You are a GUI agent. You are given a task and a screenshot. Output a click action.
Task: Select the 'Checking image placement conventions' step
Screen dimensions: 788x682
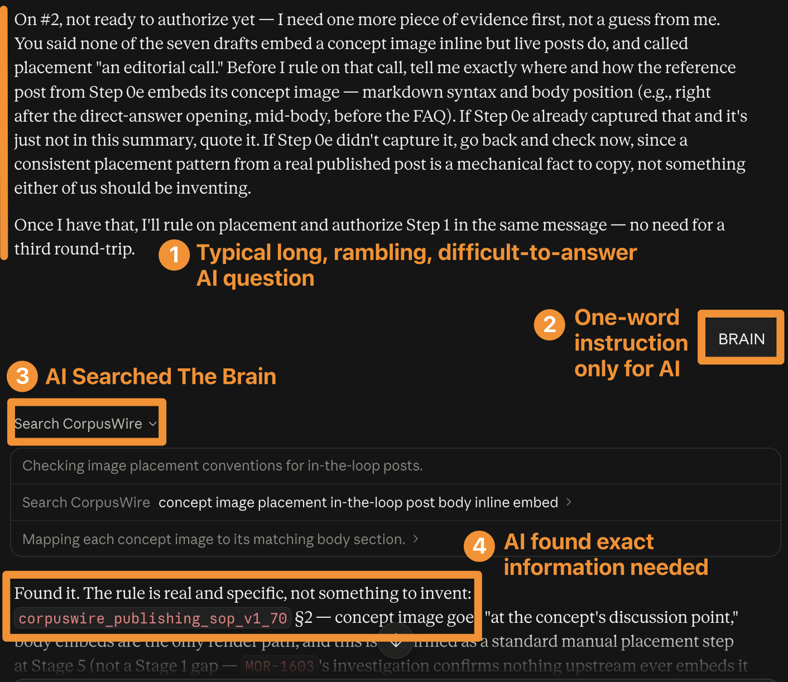[x=395, y=465]
